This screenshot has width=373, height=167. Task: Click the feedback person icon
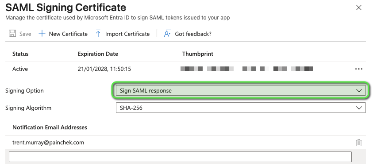[167, 34]
